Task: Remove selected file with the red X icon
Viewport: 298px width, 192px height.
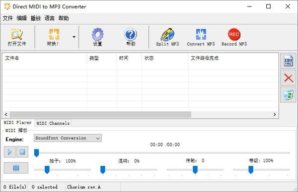Action: tap(288, 78)
